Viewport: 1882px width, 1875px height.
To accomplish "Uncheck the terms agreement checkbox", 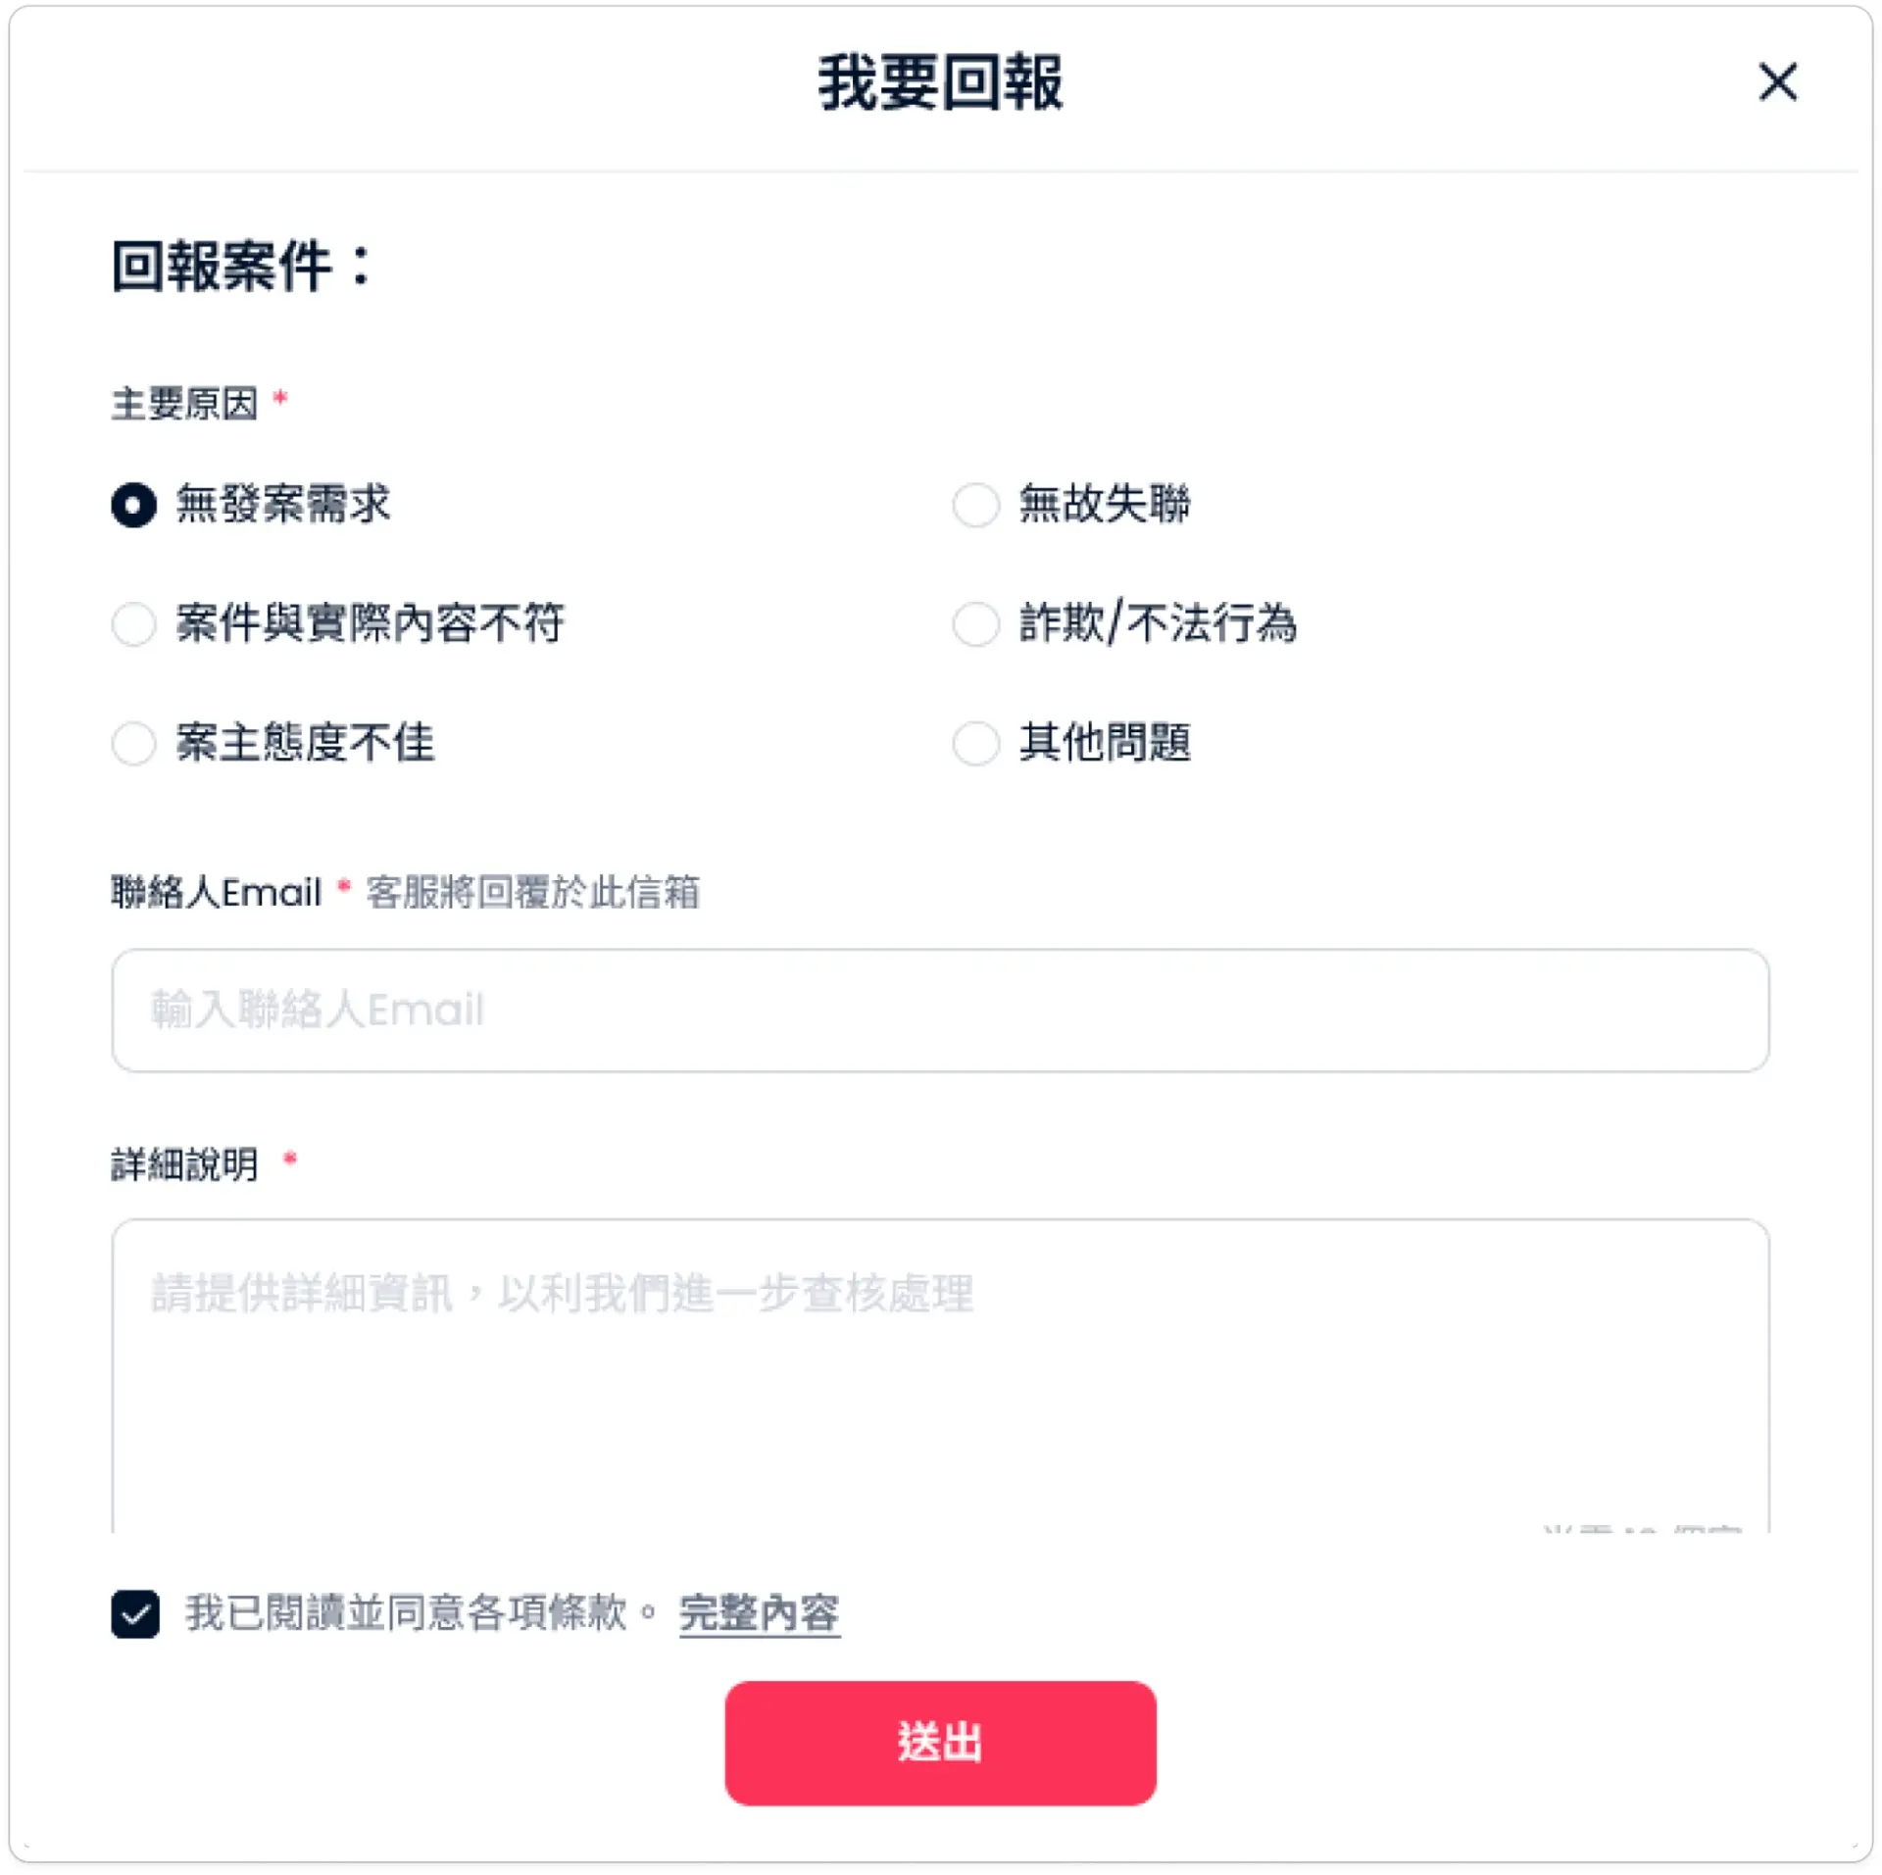I will pos(135,1614).
